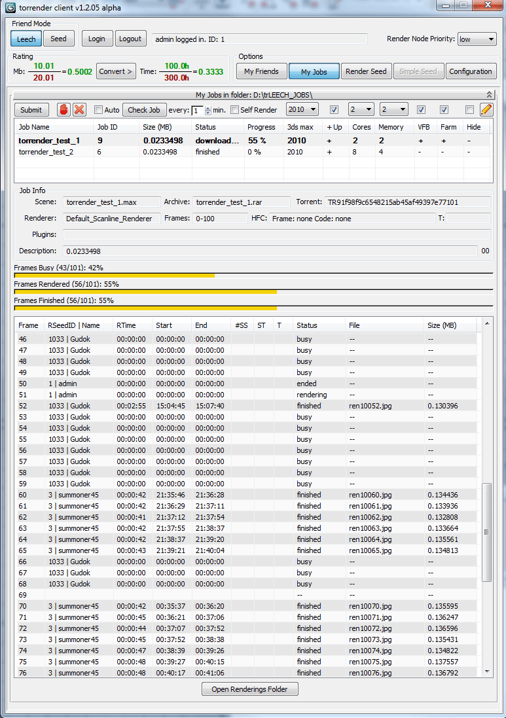This screenshot has width=506, height=718.
Task: Click the Convert > button
Action: [x=115, y=71]
